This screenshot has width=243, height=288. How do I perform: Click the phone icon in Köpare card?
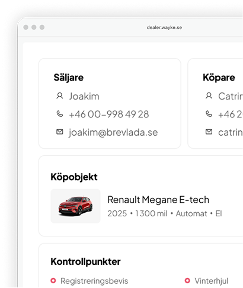tap(209, 114)
